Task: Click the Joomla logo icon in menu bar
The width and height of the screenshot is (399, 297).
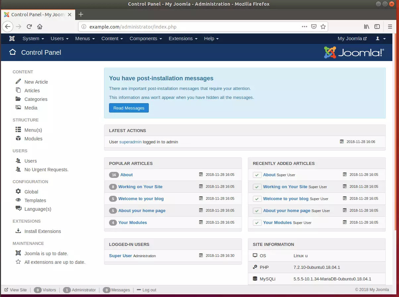Action: (x=12, y=38)
